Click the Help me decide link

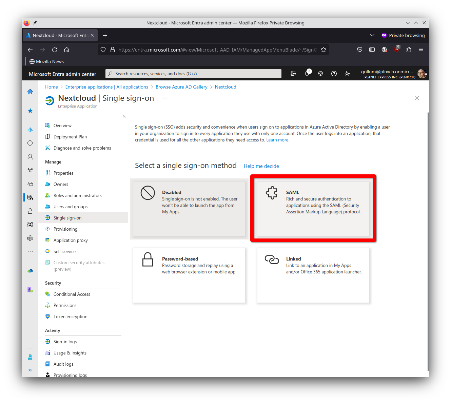click(x=261, y=166)
